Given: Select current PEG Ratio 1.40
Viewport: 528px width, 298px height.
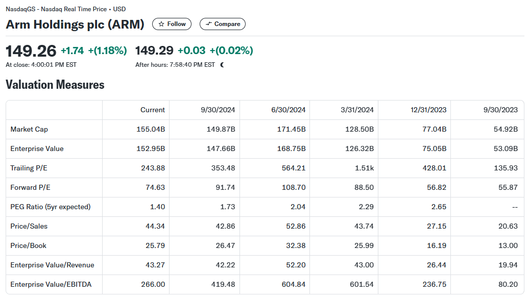Looking at the screenshot, I should pyautogui.click(x=157, y=207).
